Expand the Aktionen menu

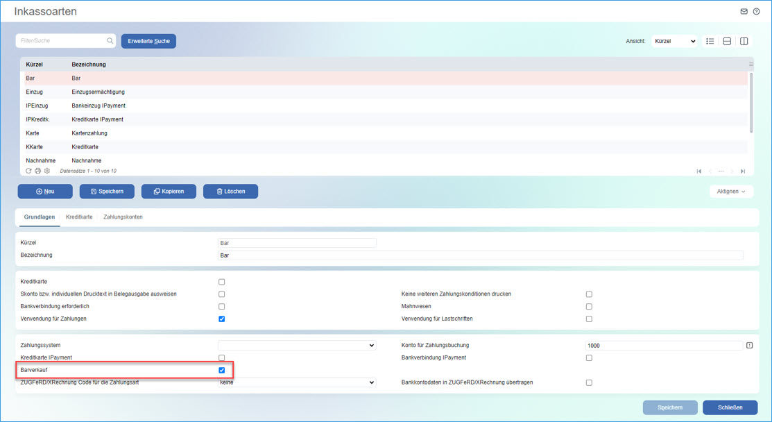click(731, 191)
